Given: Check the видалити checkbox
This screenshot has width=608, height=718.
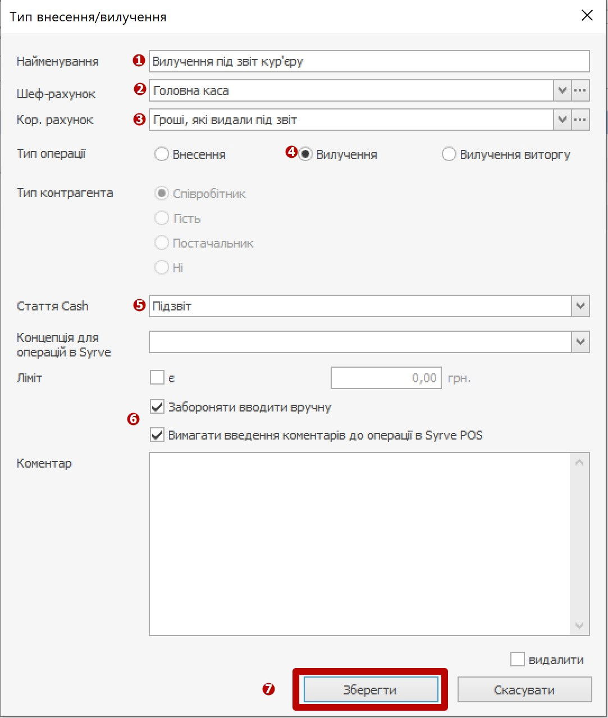Looking at the screenshot, I should 517,660.
